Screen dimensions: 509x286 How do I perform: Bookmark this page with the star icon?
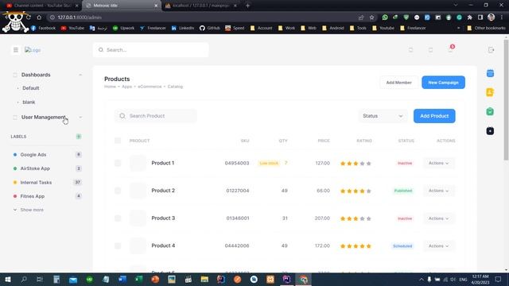(371, 17)
